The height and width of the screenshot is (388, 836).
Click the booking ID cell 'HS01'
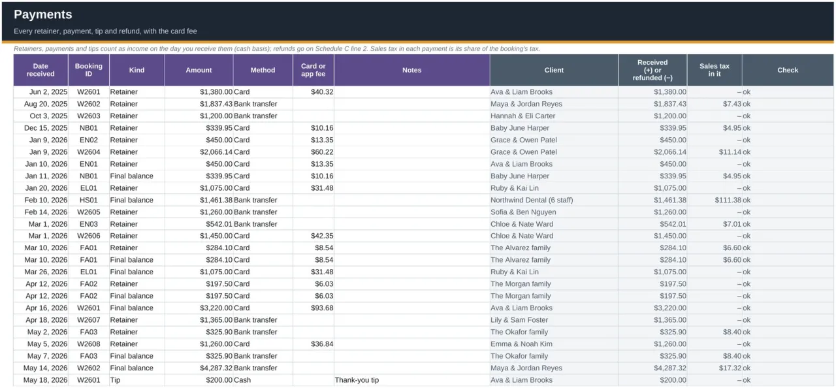click(89, 200)
